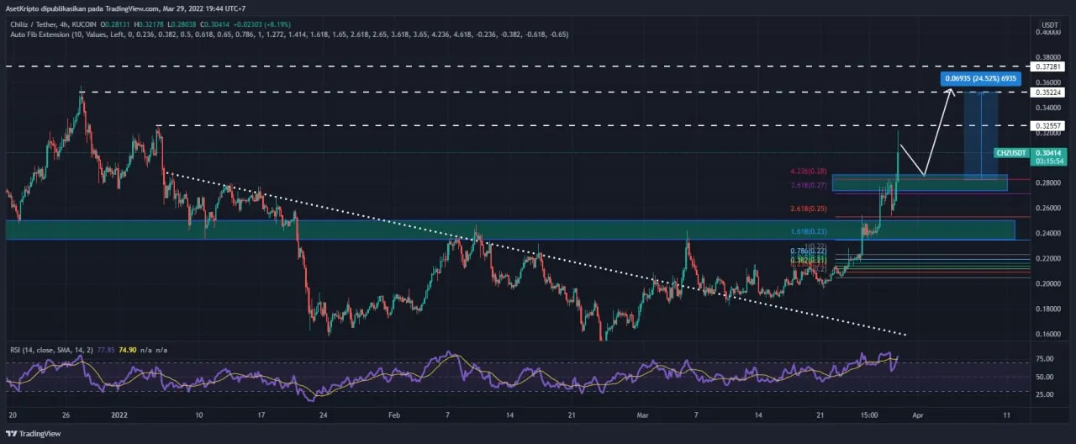The width and height of the screenshot is (1076, 444).
Task: Select the small green zone near 0.28
Action: coord(920,182)
